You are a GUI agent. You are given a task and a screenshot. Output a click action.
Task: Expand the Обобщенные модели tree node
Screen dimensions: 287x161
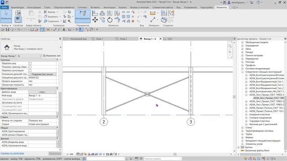242,42
